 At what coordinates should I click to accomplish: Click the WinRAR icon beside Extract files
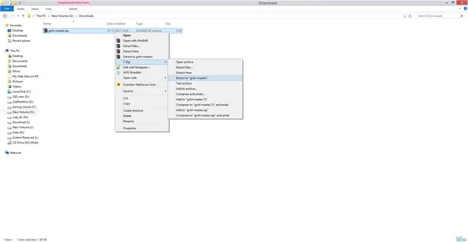coord(118,46)
